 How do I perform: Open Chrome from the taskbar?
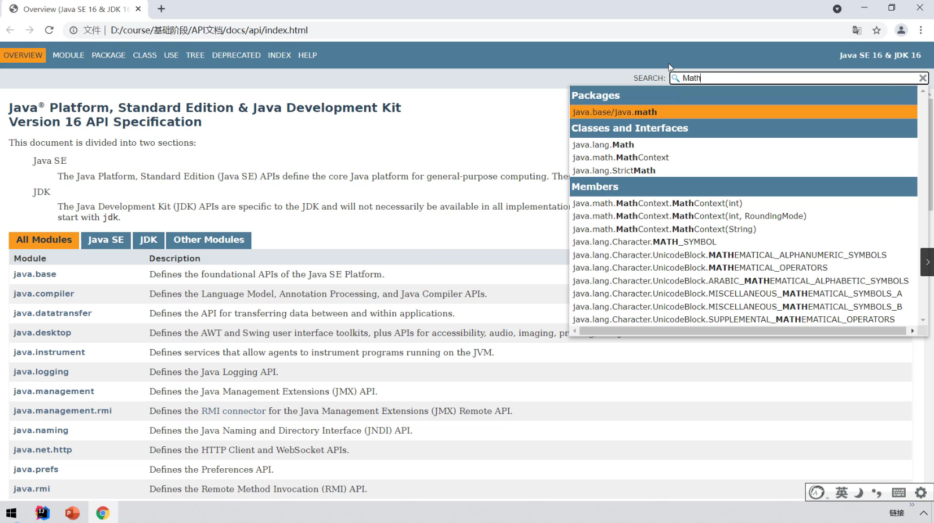click(102, 513)
